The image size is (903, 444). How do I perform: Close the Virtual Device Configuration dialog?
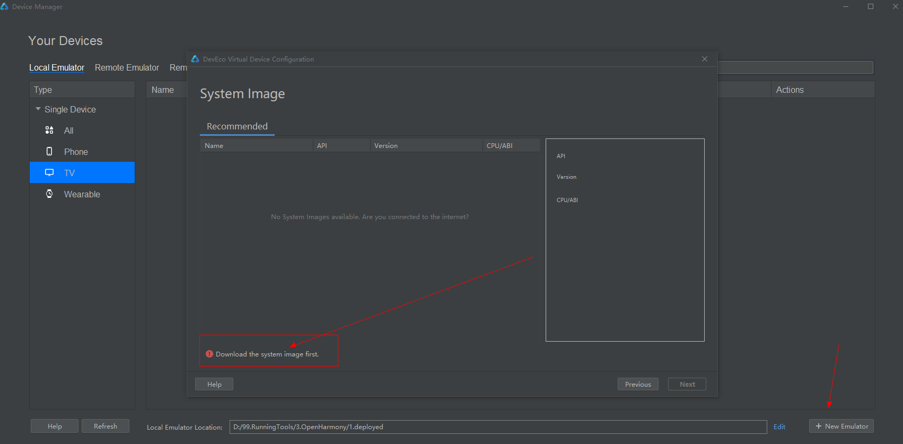click(x=705, y=59)
